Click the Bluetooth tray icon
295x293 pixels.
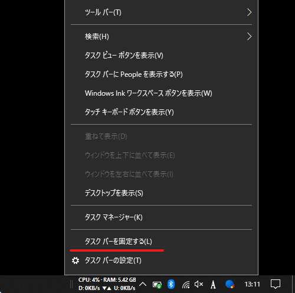(x=171, y=284)
